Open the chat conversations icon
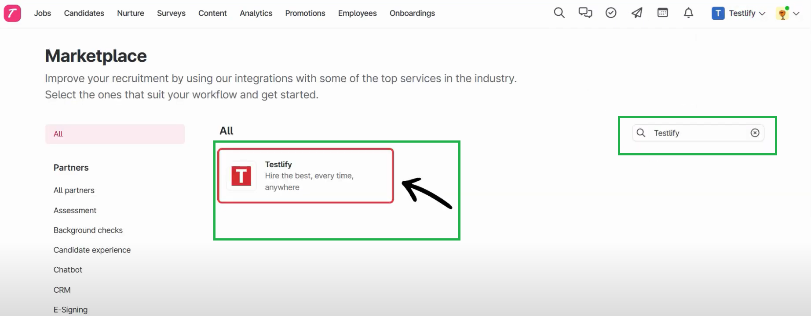 coord(585,13)
